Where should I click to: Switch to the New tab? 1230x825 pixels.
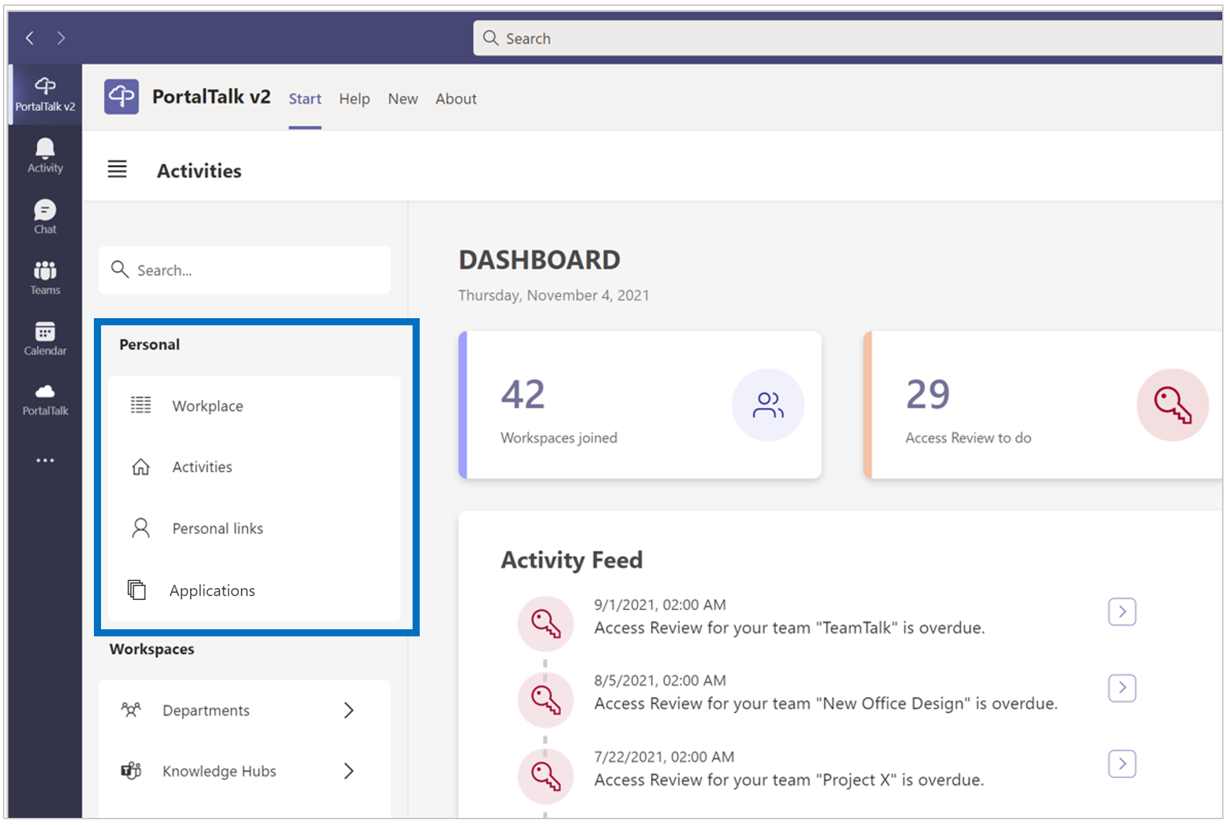pyautogui.click(x=403, y=99)
